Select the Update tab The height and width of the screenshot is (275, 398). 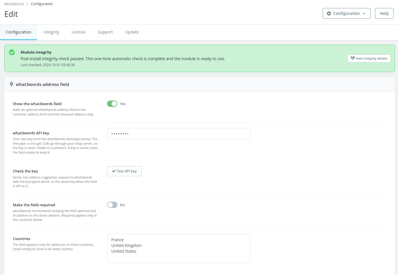[132, 32]
